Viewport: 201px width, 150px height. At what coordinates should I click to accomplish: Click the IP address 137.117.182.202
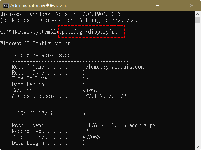coord(104,96)
